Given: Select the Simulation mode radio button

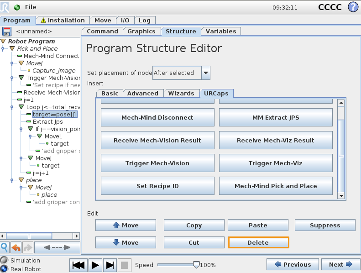Looking at the screenshot, I should click(5, 260).
